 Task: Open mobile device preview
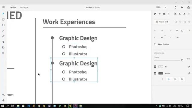[175, 7]
